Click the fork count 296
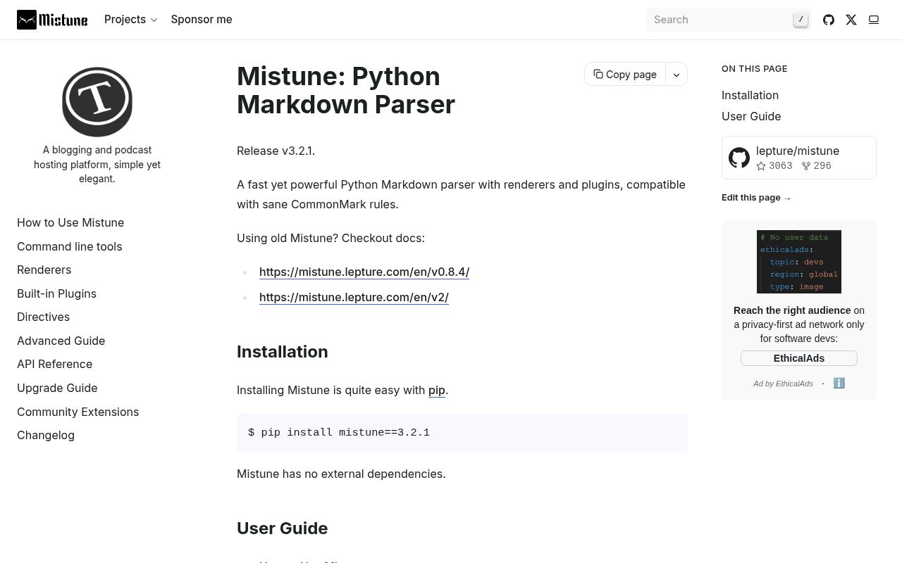The height and width of the screenshot is (563, 902). [816, 166]
